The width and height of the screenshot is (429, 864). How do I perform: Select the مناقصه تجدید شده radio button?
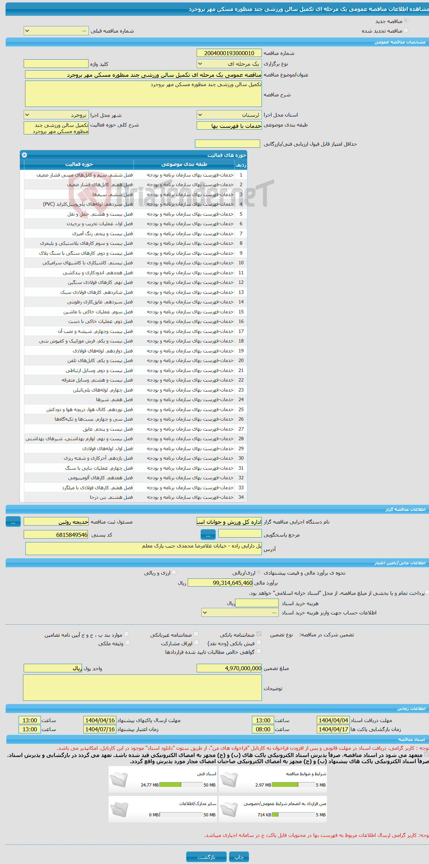tap(406, 31)
